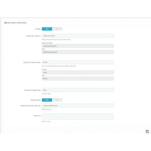The width and height of the screenshot is (151, 151).
Task: Click the Sticky Add To Cart Setting heading
Action: [x=17, y=23]
